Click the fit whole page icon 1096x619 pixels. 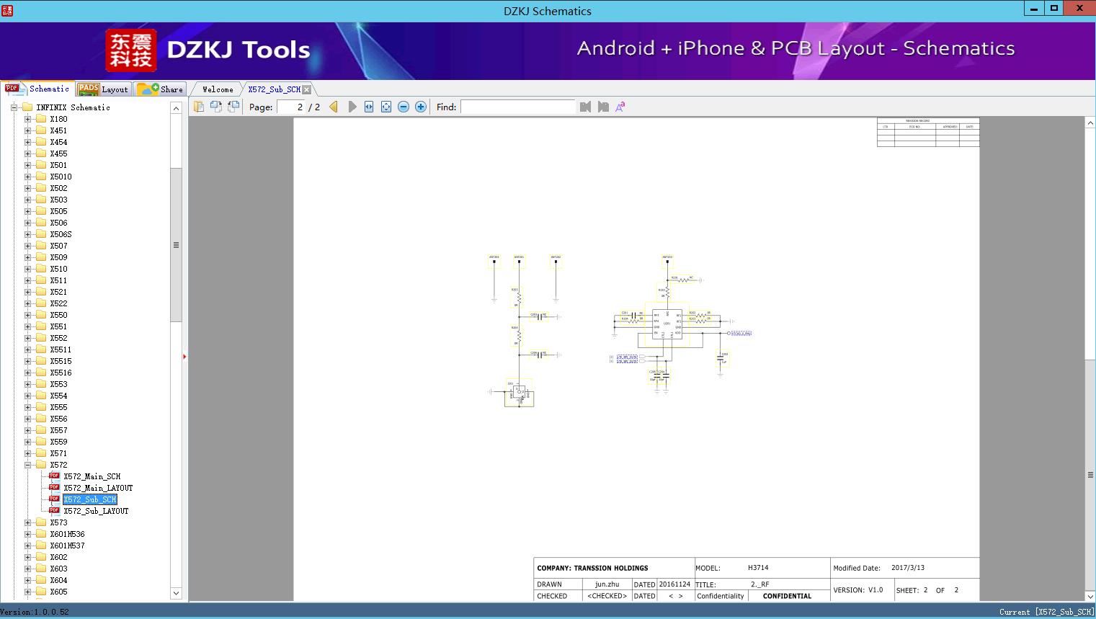coord(386,107)
